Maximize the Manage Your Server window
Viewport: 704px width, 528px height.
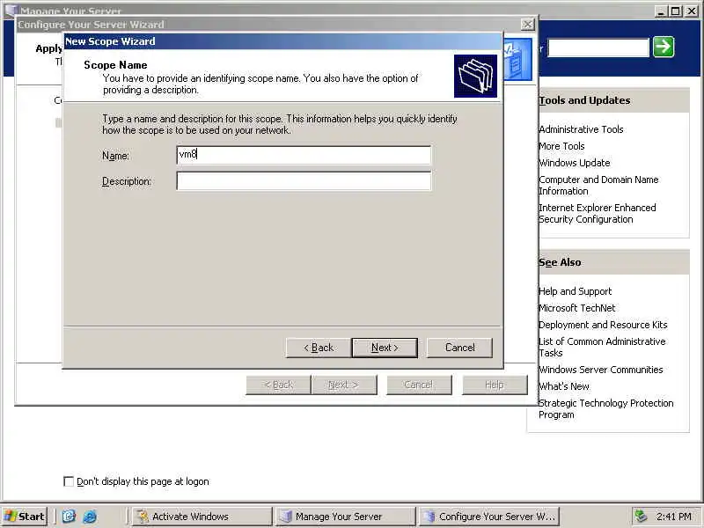pyautogui.click(x=676, y=11)
